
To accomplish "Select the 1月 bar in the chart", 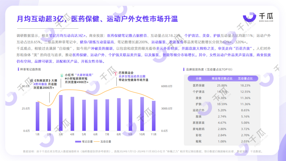I will click(x=37, y=116).
